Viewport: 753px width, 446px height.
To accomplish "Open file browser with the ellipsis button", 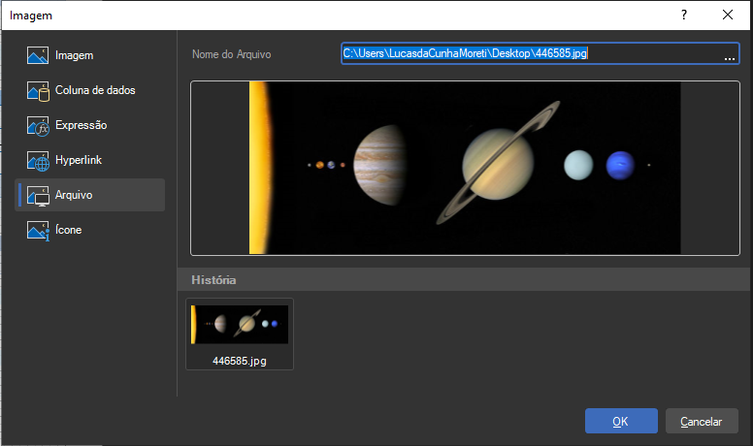I will coord(729,54).
